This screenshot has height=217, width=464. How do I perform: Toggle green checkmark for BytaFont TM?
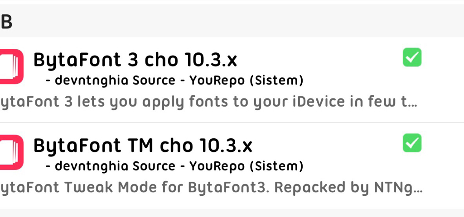pyautogui.click(x=412, y=143)
